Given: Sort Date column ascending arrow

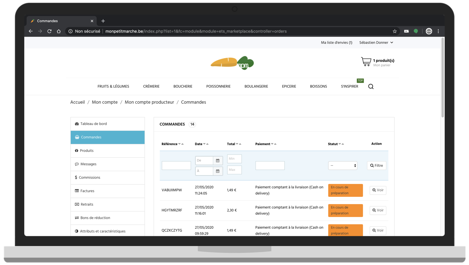Looking at the screenshot, I should [x=207, y=144].
